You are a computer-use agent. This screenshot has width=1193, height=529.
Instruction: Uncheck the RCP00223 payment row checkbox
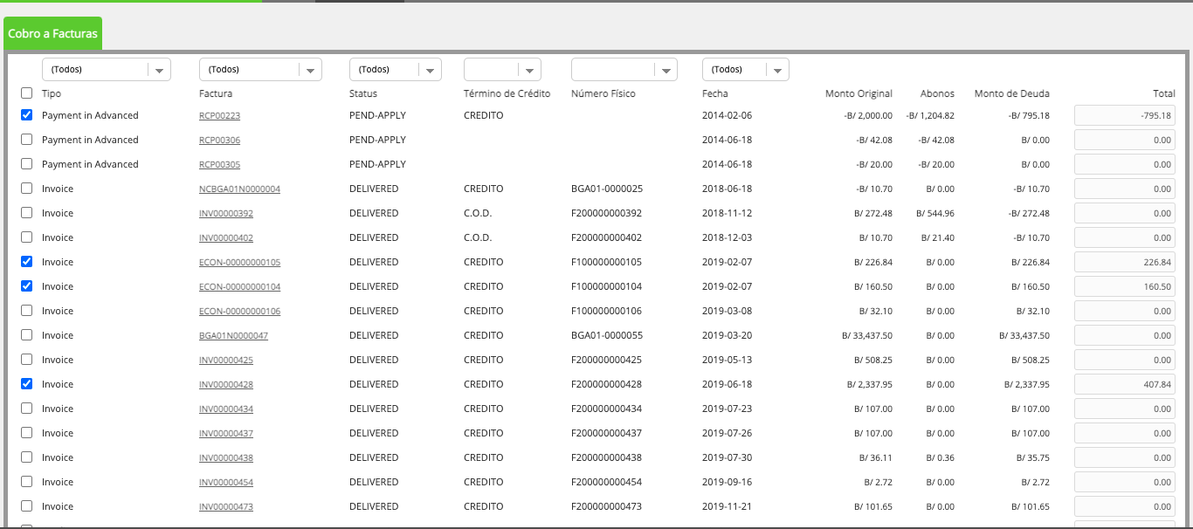tap(27, 115)
